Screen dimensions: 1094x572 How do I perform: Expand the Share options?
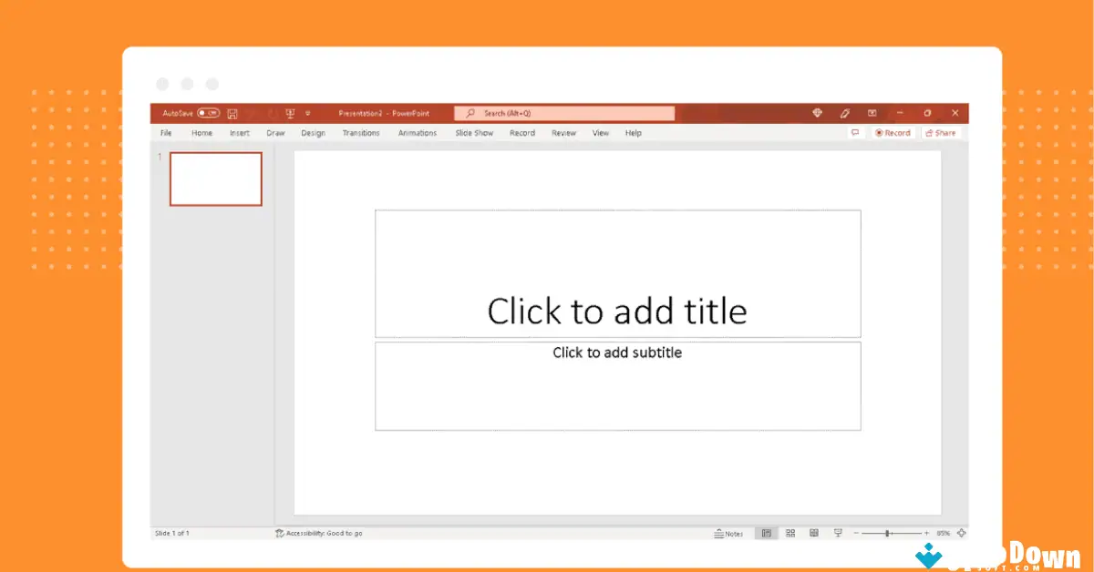point(941,133)
